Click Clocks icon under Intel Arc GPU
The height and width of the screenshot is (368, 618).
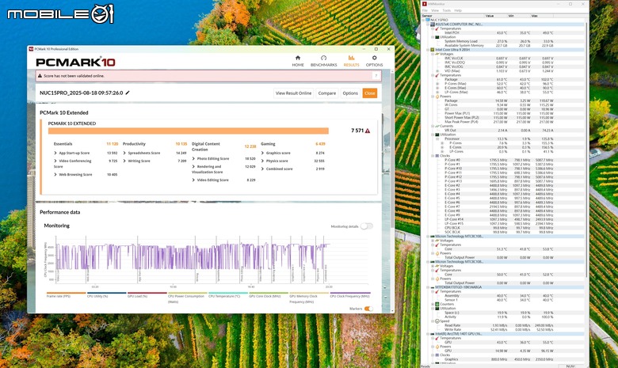[437, 355]
